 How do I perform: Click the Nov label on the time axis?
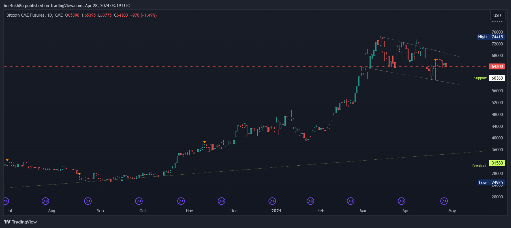click(189, 211)
